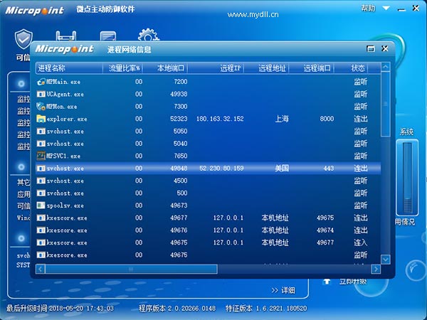Click the MPMon.exe shield icon
This screenshot has width=427, height=320.
click(x=41, y=107)
